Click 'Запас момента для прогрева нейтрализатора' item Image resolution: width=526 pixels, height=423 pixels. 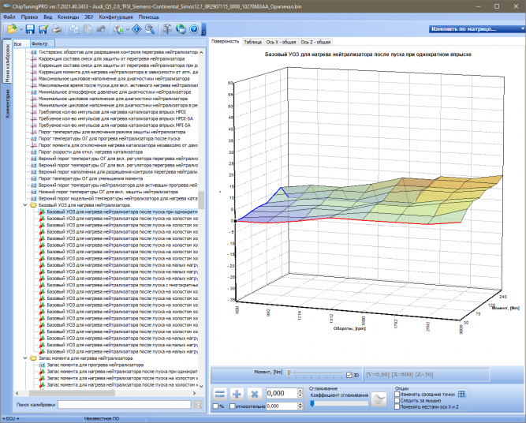click(x=95, y=365)
